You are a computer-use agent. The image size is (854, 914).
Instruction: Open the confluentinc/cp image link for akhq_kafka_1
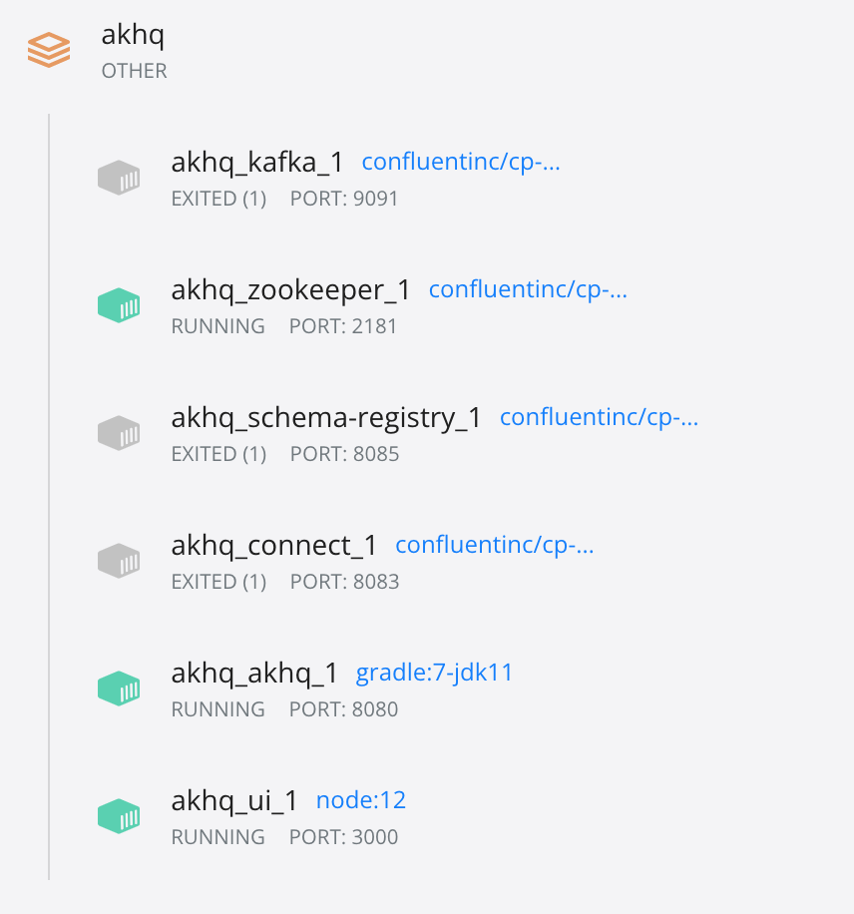tap(461, 162)
